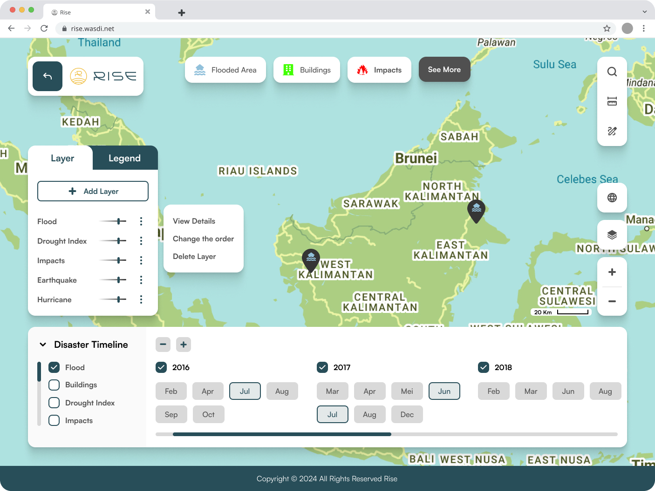Click the back arrow button beside RISE logo
The width and height of the screenshot is (655, 491).
[48, 76]
